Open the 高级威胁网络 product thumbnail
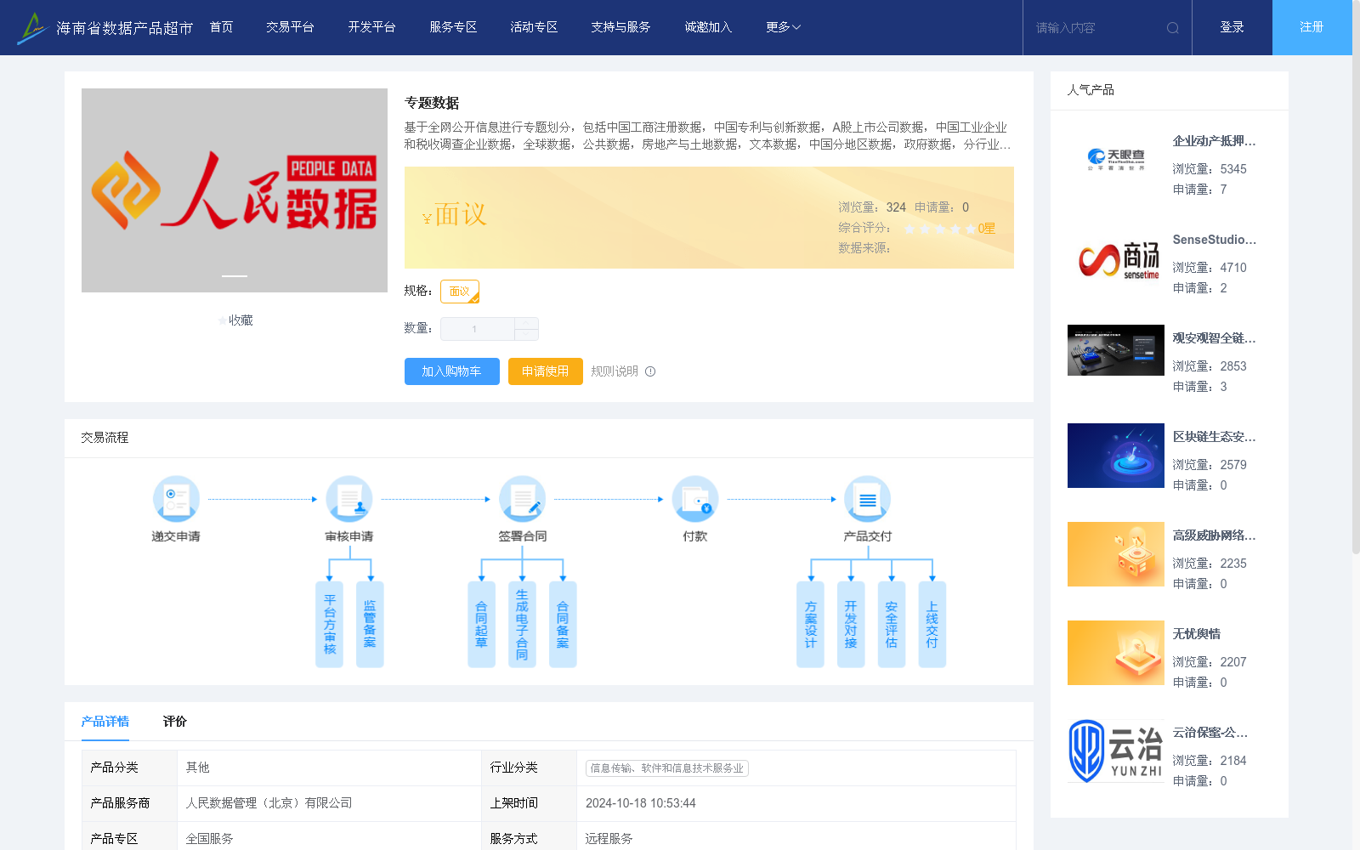This screenshot has width=1360, height=850. 1116,554
